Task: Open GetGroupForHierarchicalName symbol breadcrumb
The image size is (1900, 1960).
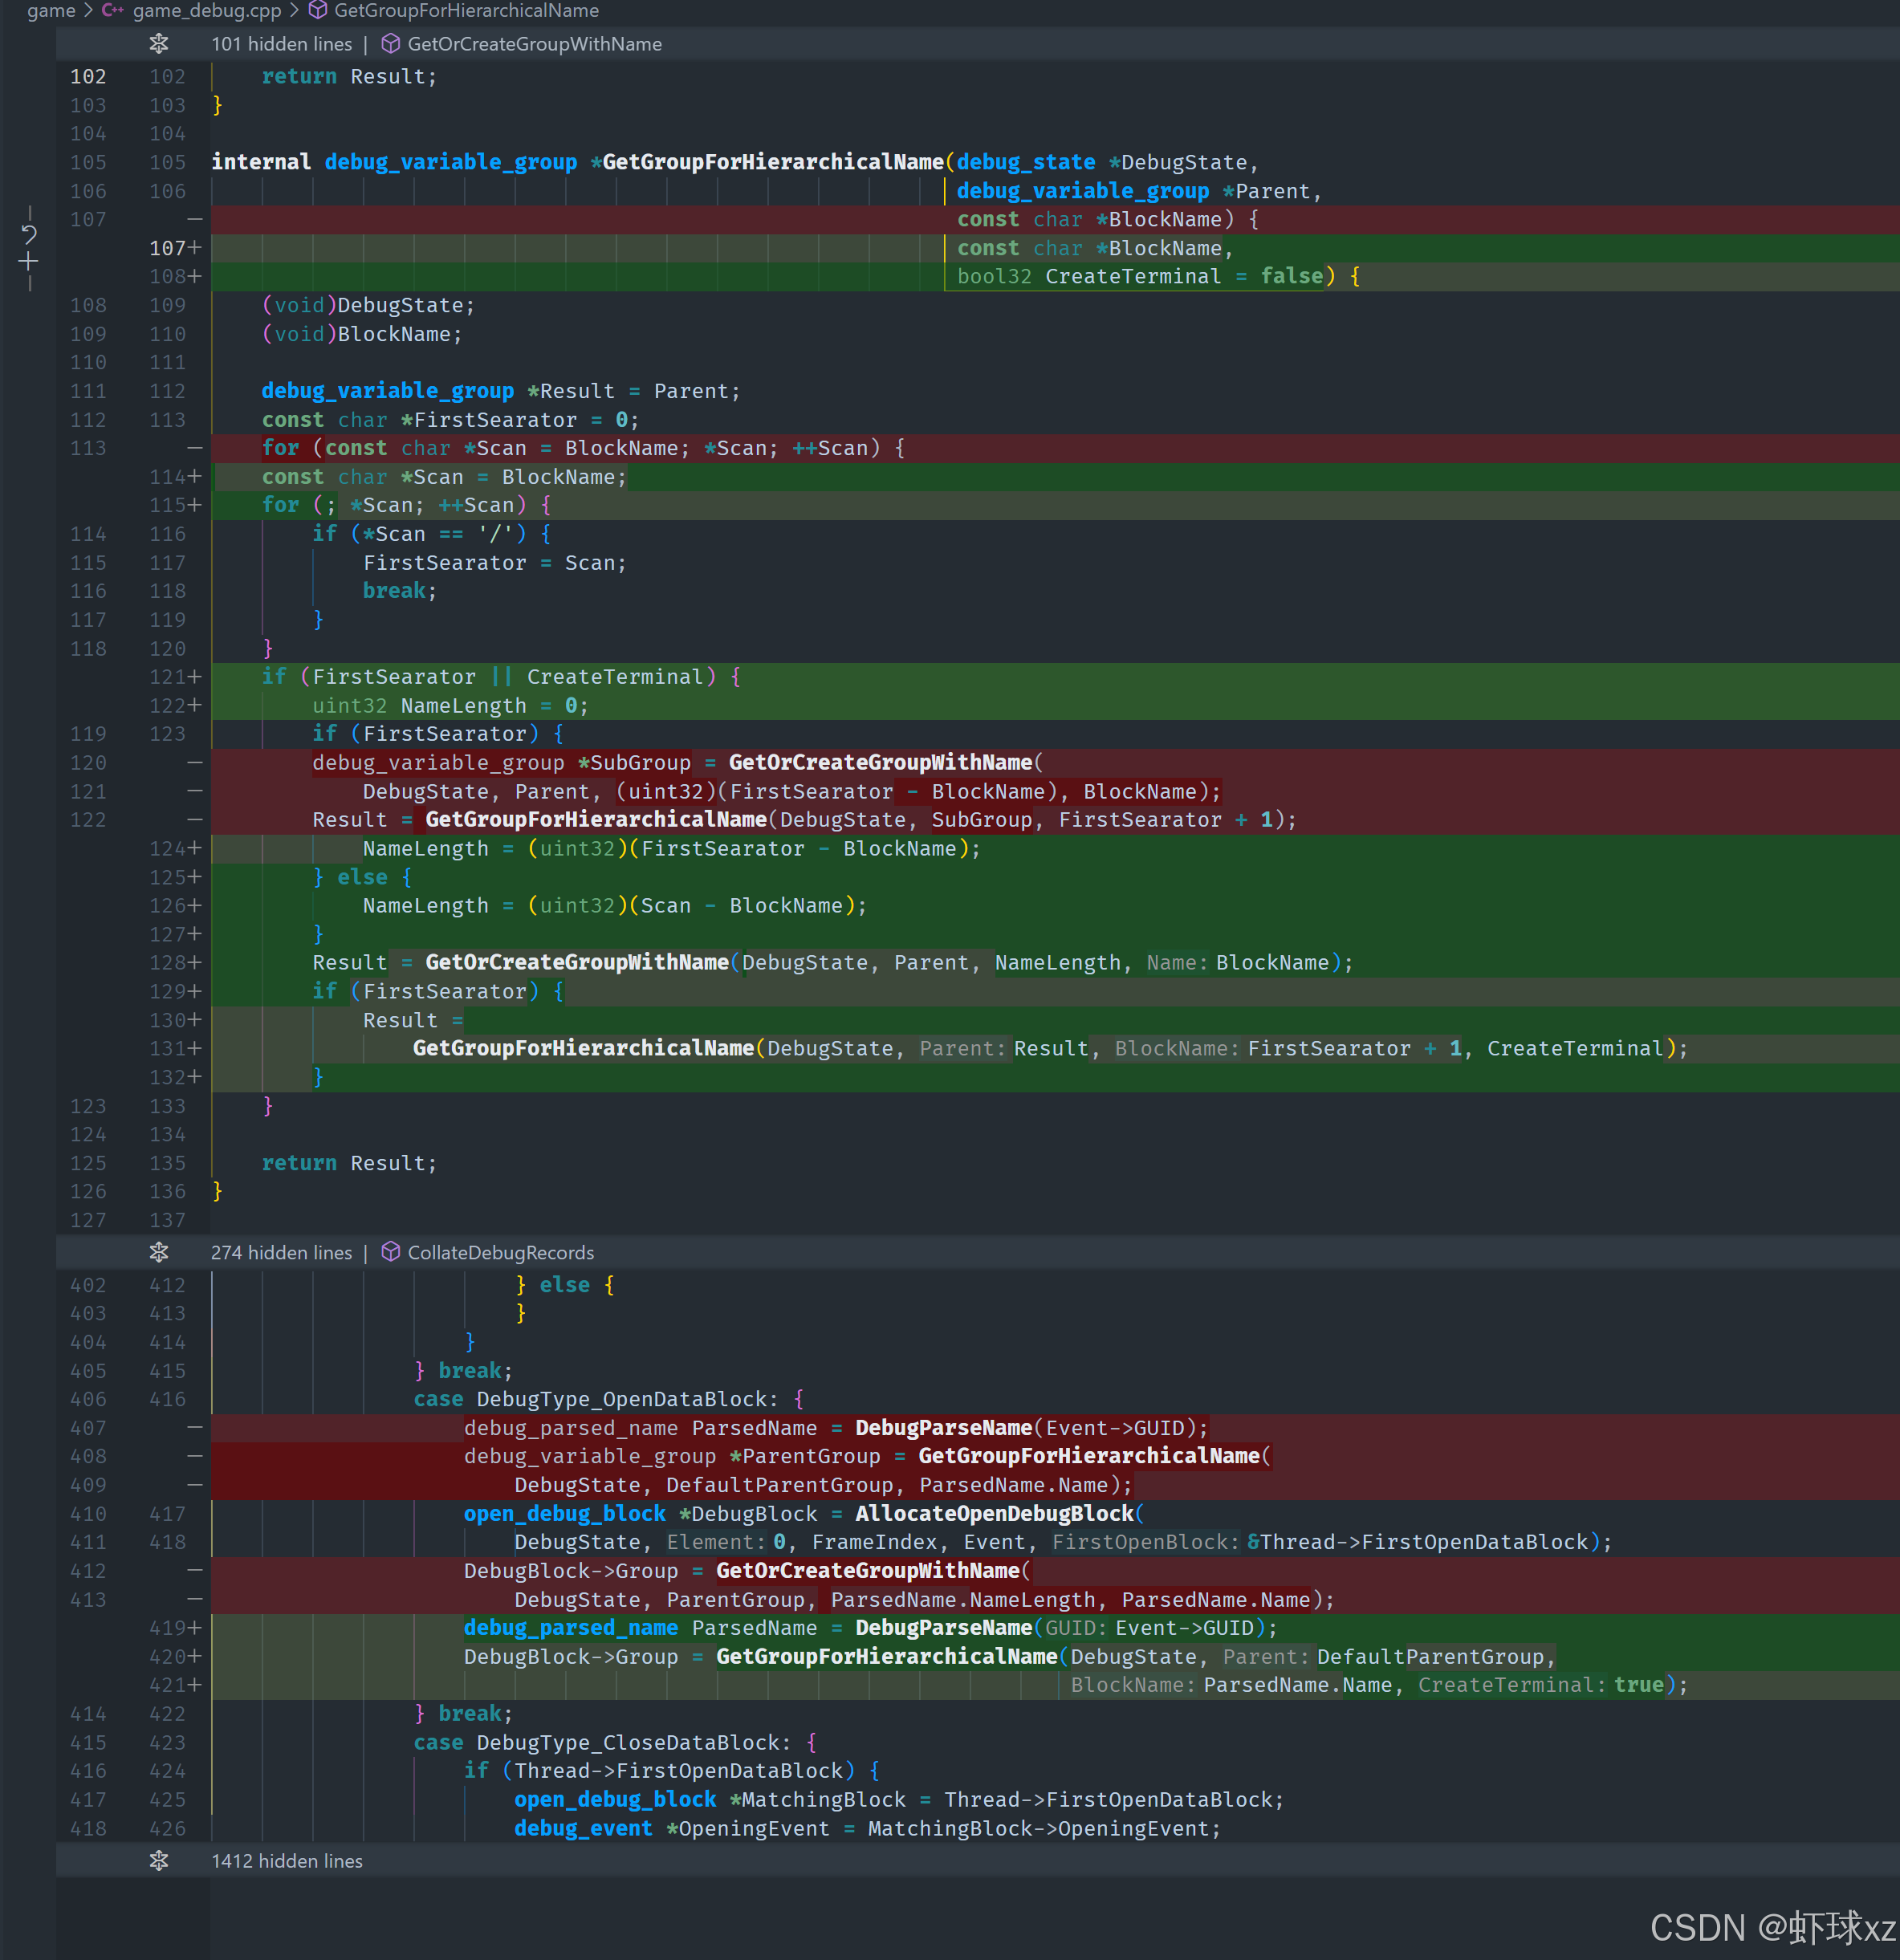Action: pyautogui.click(x=466, y=11)
